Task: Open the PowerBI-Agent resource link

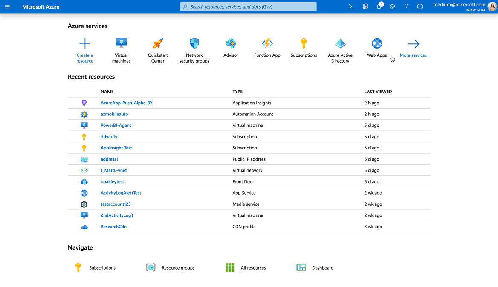Action: tap(116, 125)
